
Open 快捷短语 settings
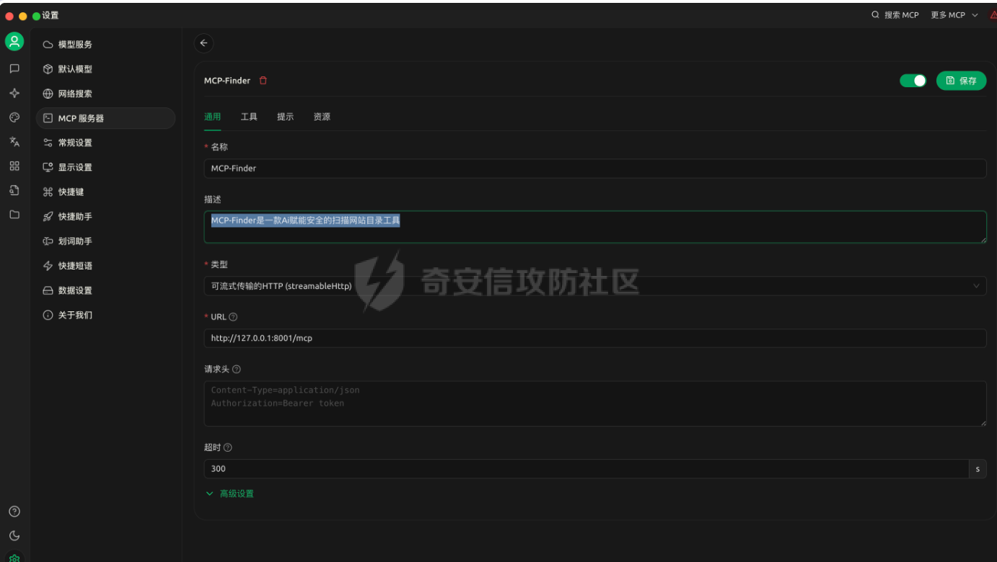pos(105,266)
